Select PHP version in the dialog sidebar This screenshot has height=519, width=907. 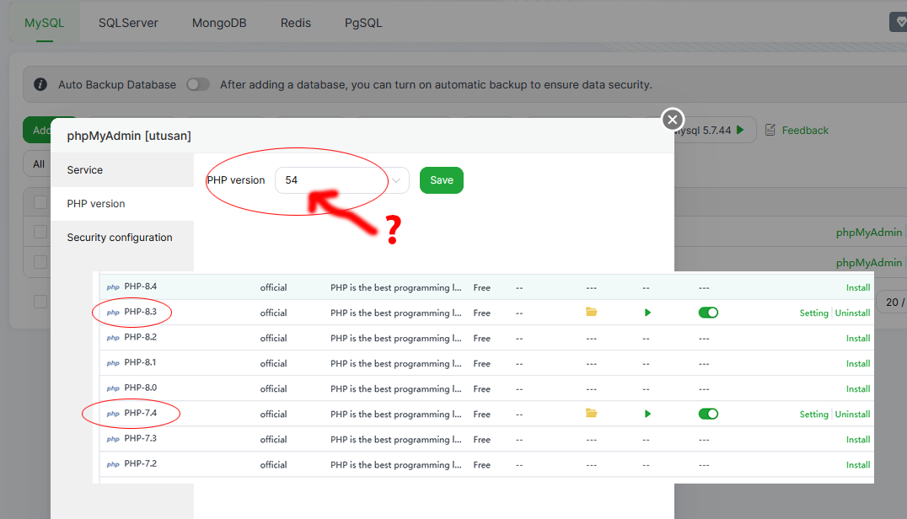pyautogui.click(x=122, y=203)
